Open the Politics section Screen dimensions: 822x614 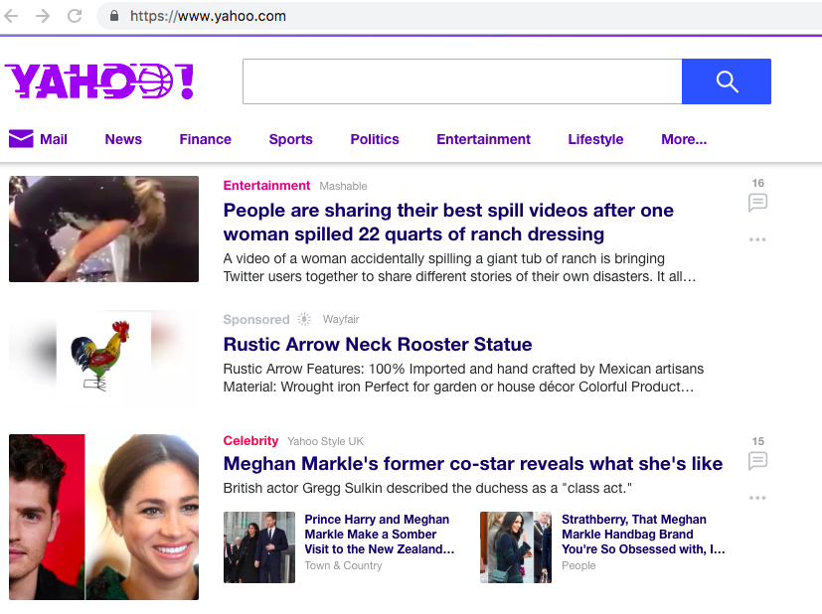point(375,139)
